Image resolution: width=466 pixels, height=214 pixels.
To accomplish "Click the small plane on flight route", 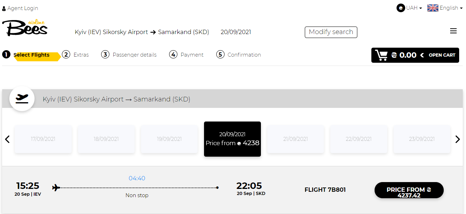I will tap(56, 187).
